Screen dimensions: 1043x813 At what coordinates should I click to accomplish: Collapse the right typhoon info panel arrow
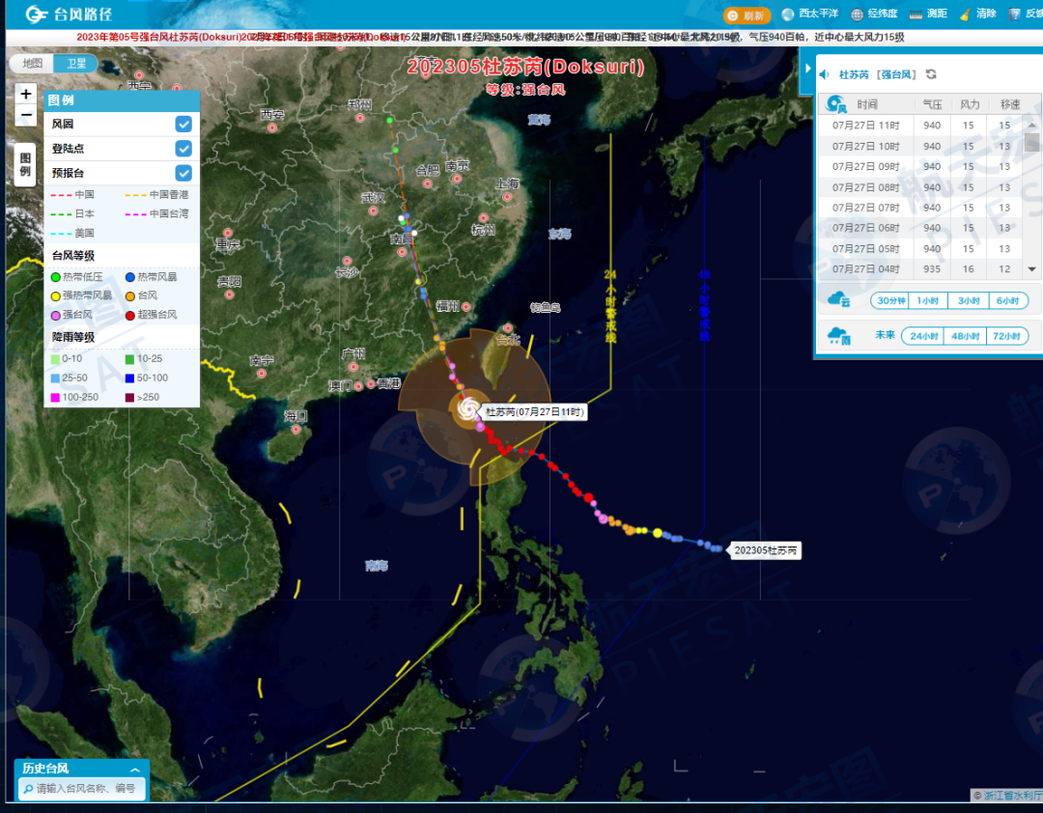(807, 69)
